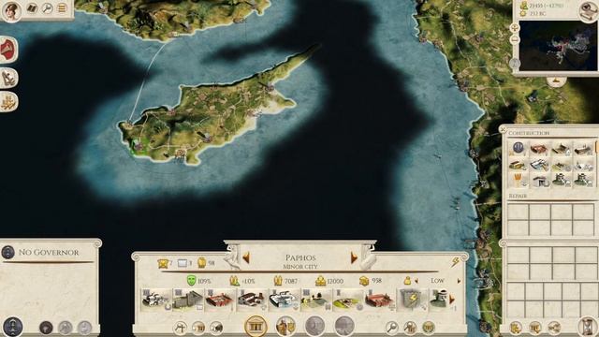
Task: Queue the blue trident shrine construction option
Action: (518, 148)
